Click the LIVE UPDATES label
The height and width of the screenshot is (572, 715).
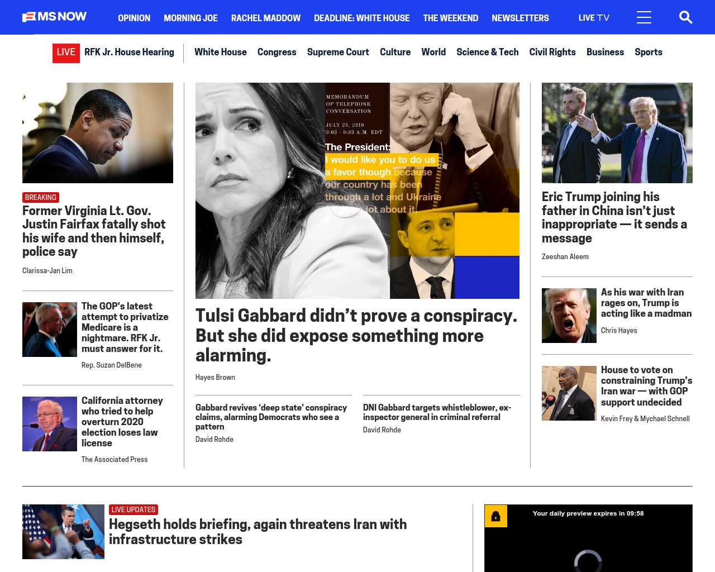tap(134, 509)
